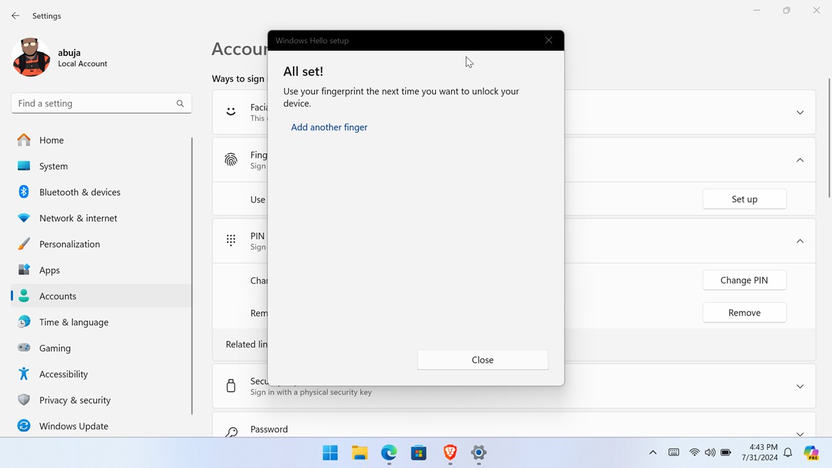832x468 pixels.
Task: Click the PIN keypad icon
Action: [x=231, y=240]
